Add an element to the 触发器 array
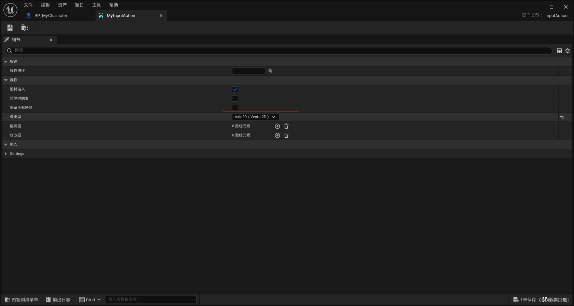Viewport: 574px width, 306px height. (277, 126)
